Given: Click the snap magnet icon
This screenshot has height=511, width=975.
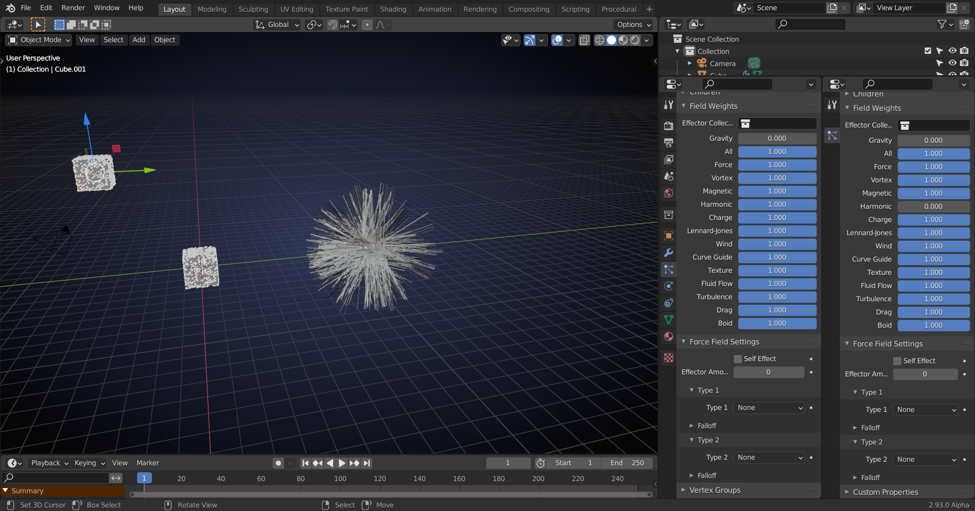Looking at the screenshot, I should pyautogui.click(x=333, y=25).
